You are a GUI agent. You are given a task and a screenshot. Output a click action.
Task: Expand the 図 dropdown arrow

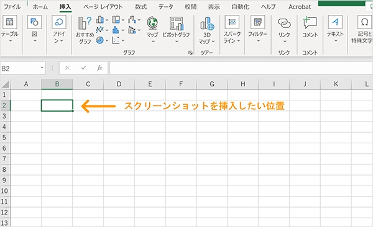[x=35, y=40]
